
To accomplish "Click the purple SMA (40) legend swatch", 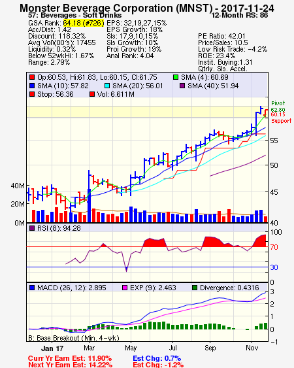I will pos(182,86).
